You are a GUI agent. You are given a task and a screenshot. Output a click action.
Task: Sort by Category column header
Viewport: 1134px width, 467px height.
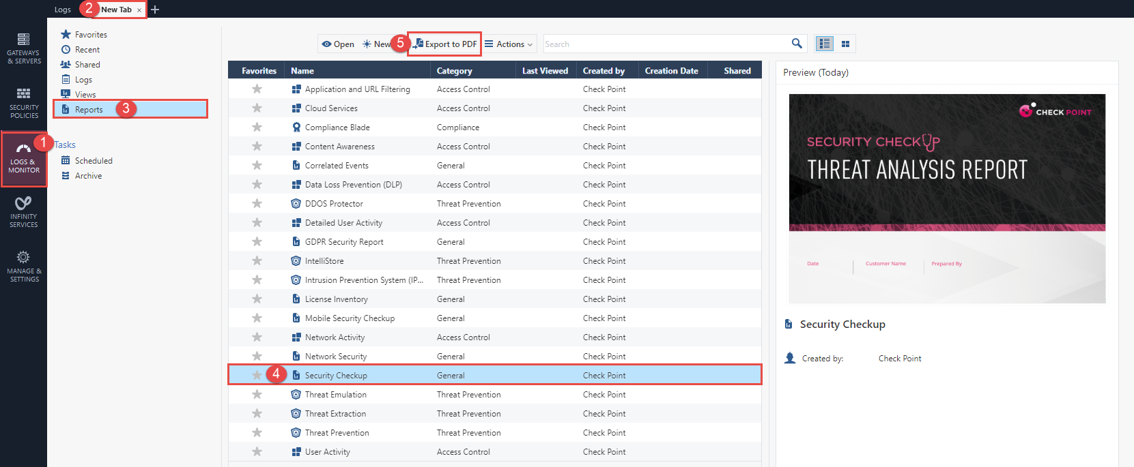tap(473, 70)
